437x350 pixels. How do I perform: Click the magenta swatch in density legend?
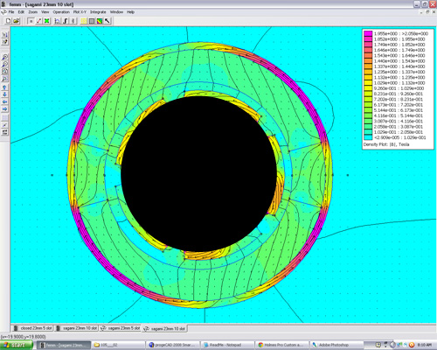click(368, 33)
